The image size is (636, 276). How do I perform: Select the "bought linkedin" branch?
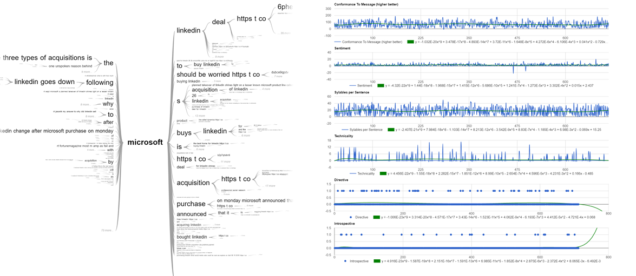click(192, 237)
